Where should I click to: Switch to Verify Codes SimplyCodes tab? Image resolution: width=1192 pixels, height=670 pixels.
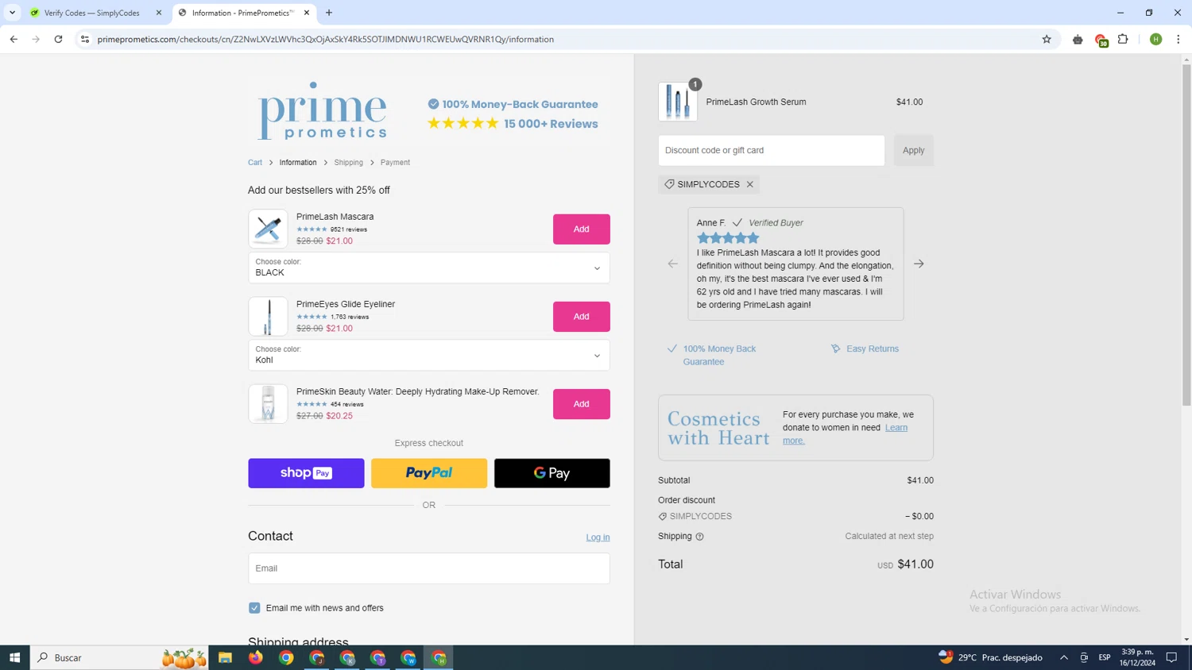tap(91, 13)
